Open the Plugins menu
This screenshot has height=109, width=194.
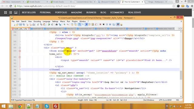75,21
